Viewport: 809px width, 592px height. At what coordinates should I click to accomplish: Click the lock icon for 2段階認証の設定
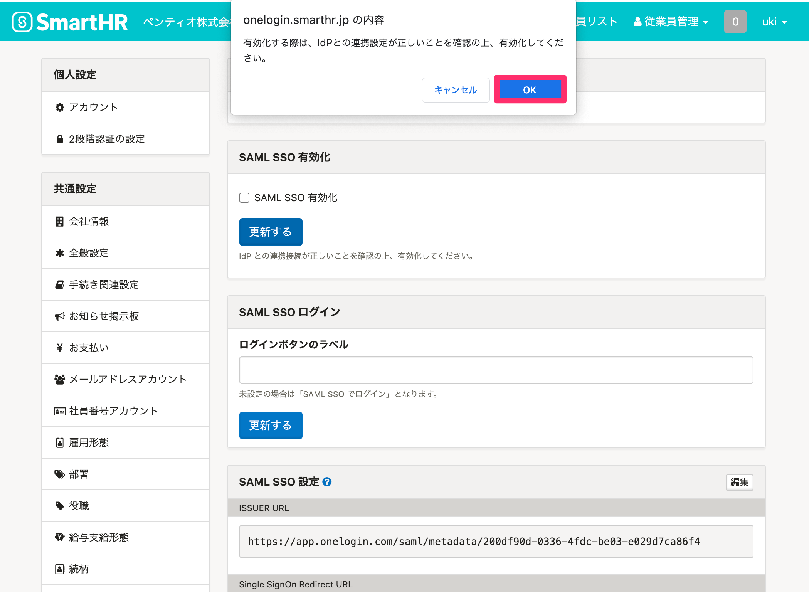(x=59, y=139)
